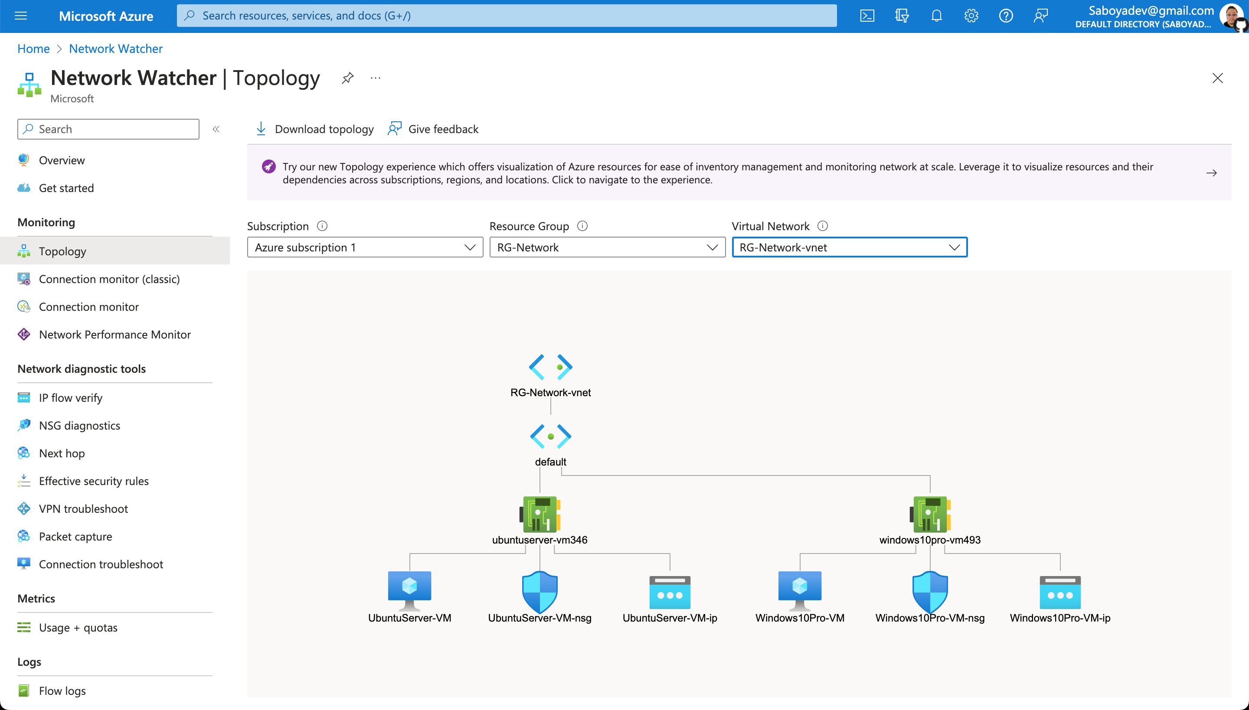The width and height of the screenshot is (1249, 710).
Task: Open the notifications bell
Action: click(x=936, y=16)
